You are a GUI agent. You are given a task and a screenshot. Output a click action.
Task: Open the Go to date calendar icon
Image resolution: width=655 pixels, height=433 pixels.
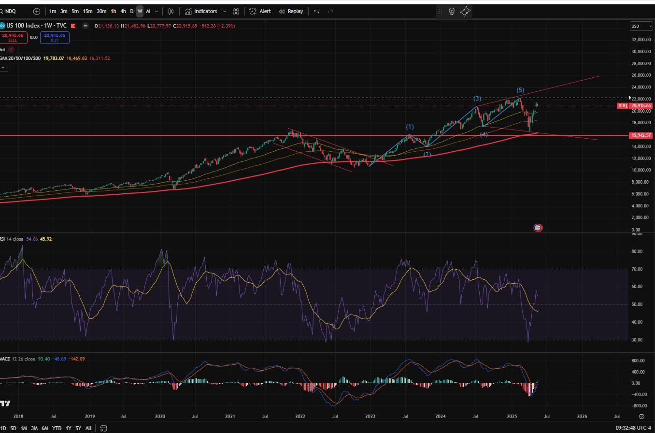(x=103, y=428)
